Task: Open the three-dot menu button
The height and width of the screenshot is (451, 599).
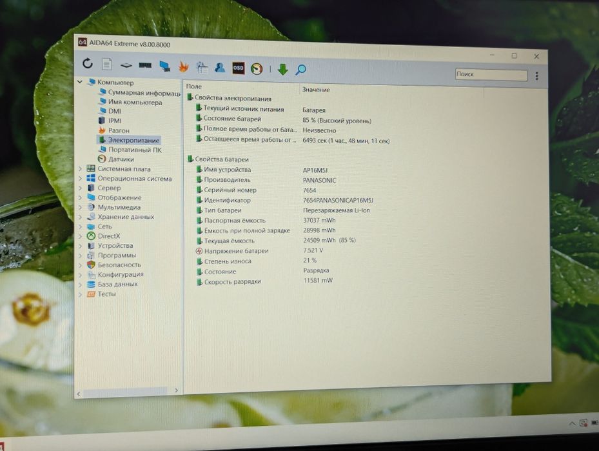Action: click(x=536, y=76)
